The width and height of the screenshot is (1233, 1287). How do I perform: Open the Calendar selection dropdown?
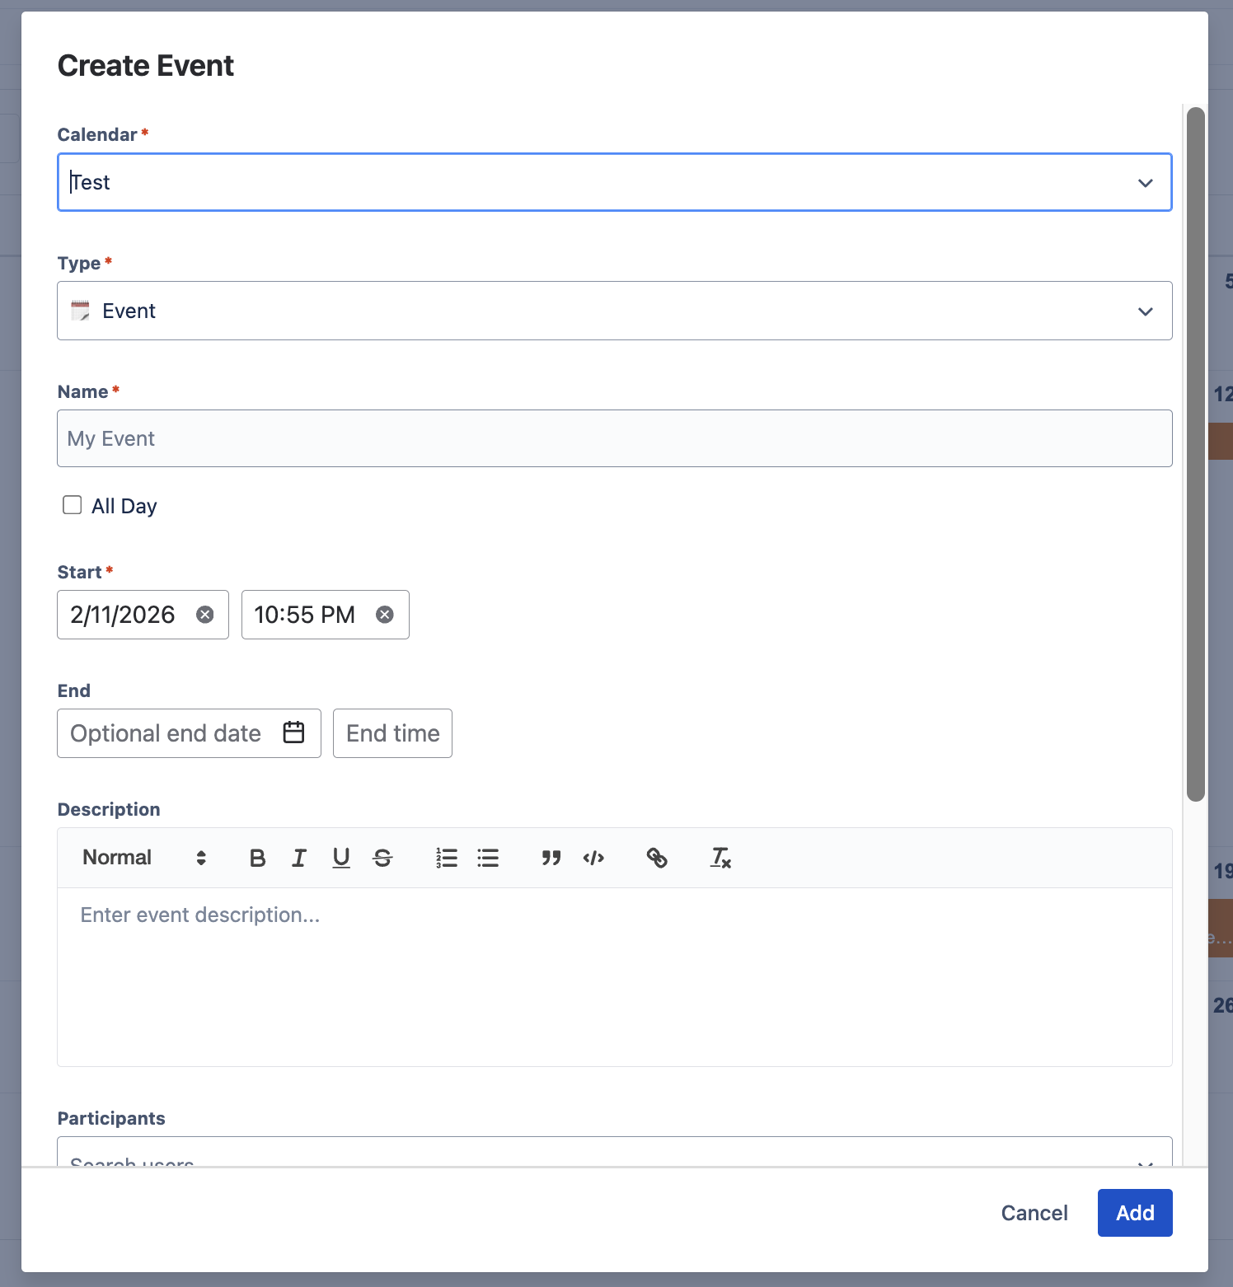tap(1145, 182)
